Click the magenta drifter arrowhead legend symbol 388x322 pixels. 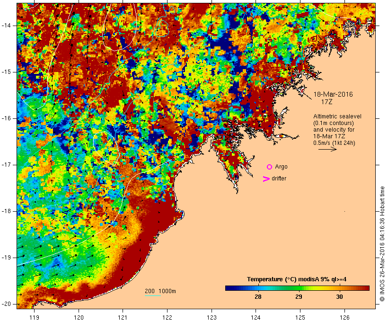click(x=266, y=179)
